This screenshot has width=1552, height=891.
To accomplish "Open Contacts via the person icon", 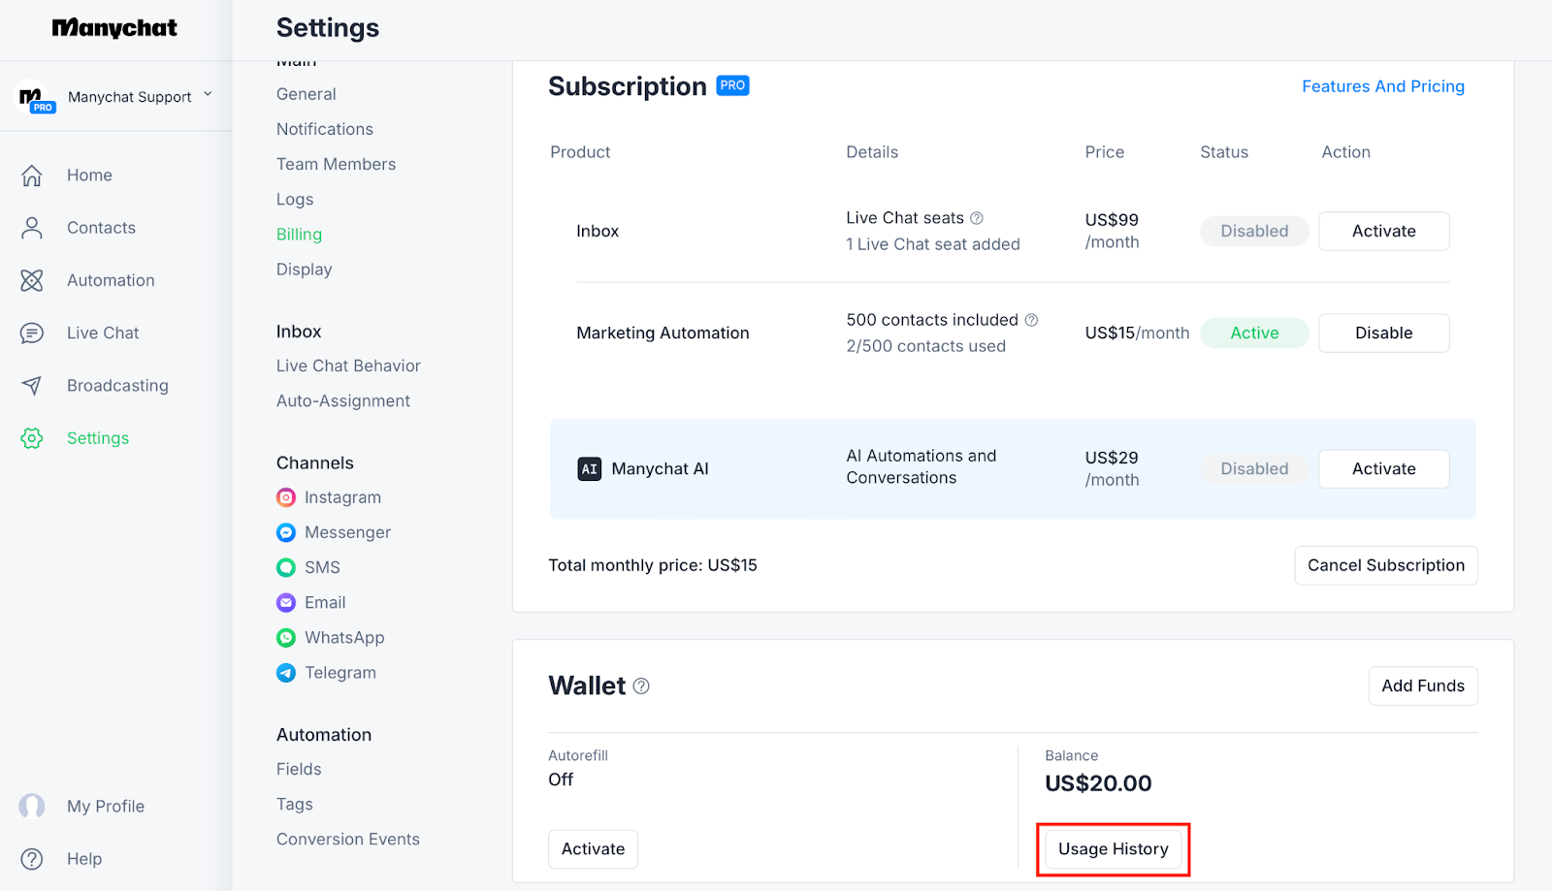I will [32, 228].
